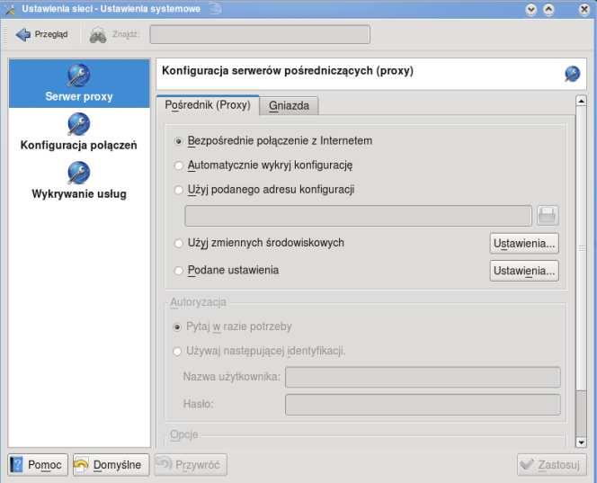The image size is (597, 483).
Task: Close the Ustawienia sieci window
Action: (584, 9)
